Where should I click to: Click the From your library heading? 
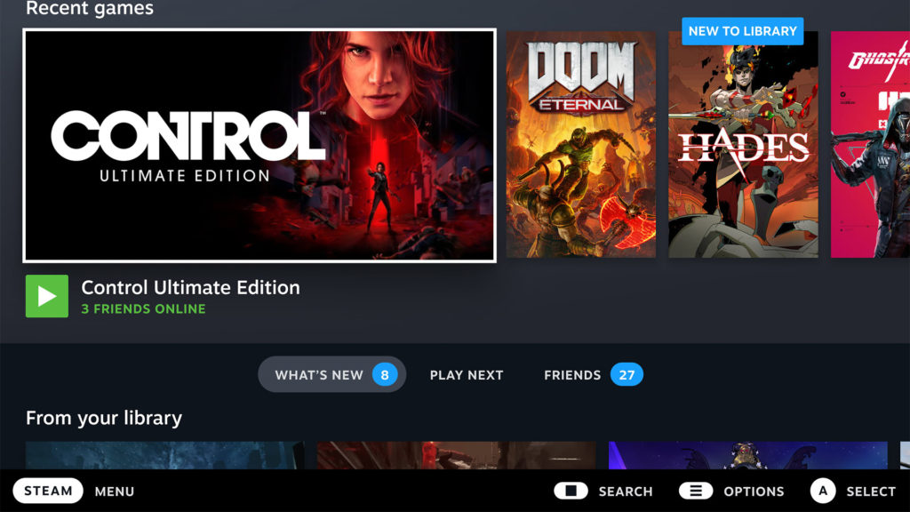click(104, 418)
